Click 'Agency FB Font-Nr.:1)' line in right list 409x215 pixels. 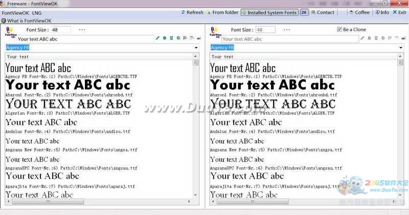coord(276,77)
